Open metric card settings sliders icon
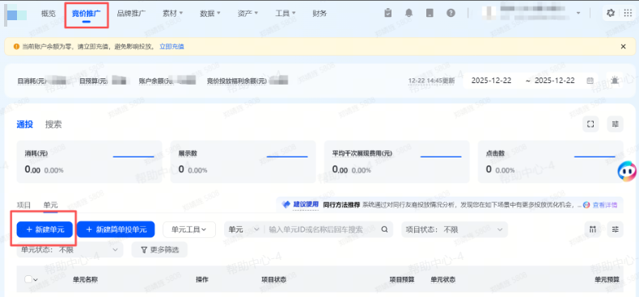The width and height of the screenshot is (639, 297). 615,124
